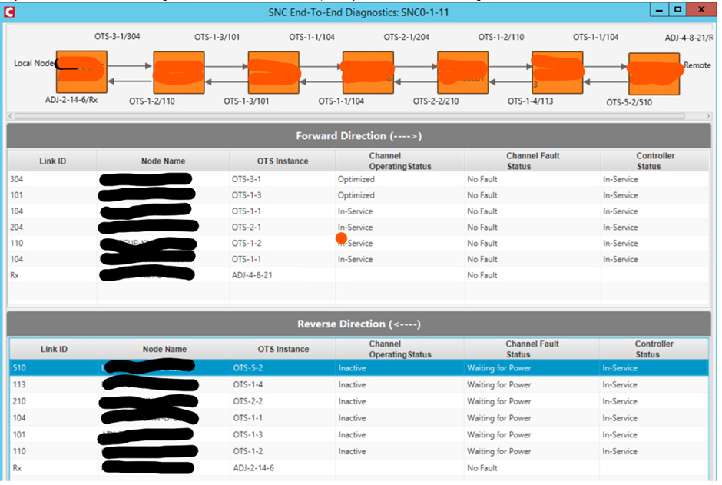Select the Local Node box in topology diagram
722x485 pixels.
81,71
